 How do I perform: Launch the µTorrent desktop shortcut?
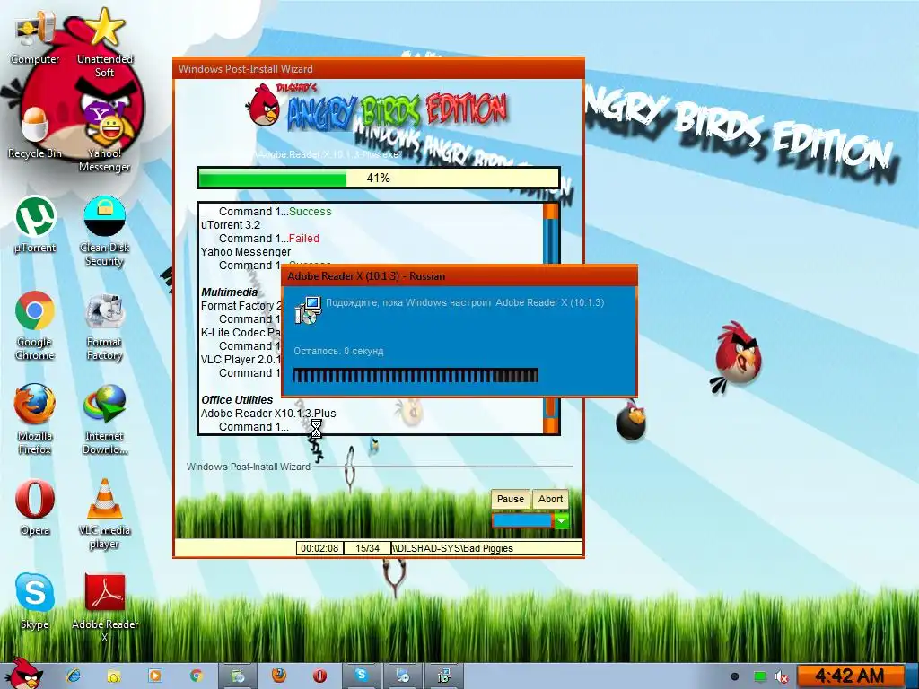pyautogui.click(x=35, y=225)
